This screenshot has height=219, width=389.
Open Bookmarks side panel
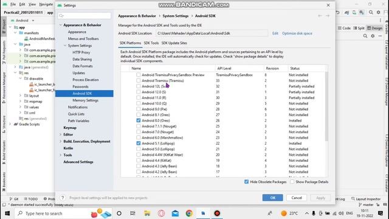point(4,182)
